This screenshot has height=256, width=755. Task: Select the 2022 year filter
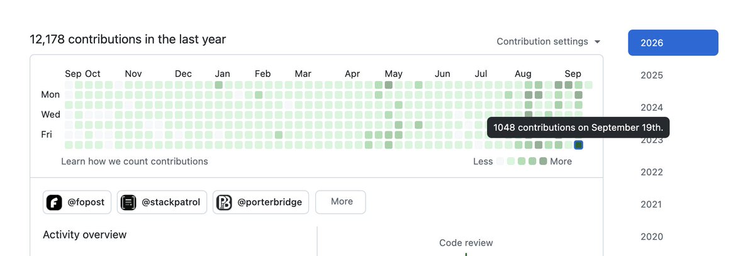[652, 172]
